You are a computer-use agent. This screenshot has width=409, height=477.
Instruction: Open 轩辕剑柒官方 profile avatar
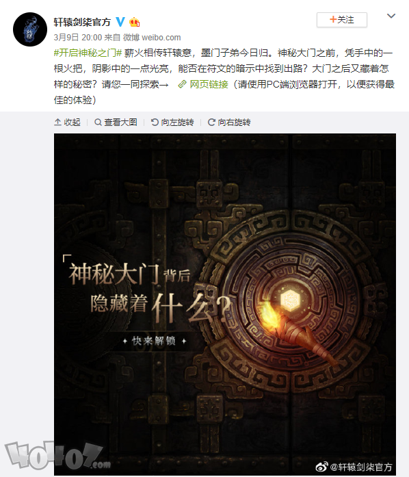click(x=30, y=29)
